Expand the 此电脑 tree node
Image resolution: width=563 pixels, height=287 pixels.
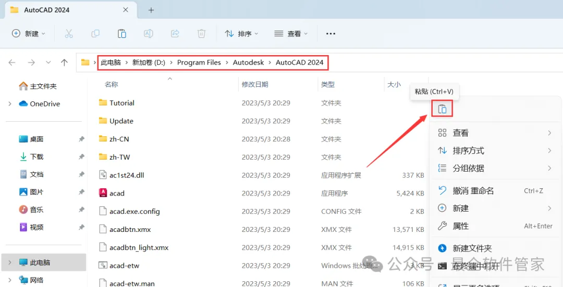pos(10,263)
